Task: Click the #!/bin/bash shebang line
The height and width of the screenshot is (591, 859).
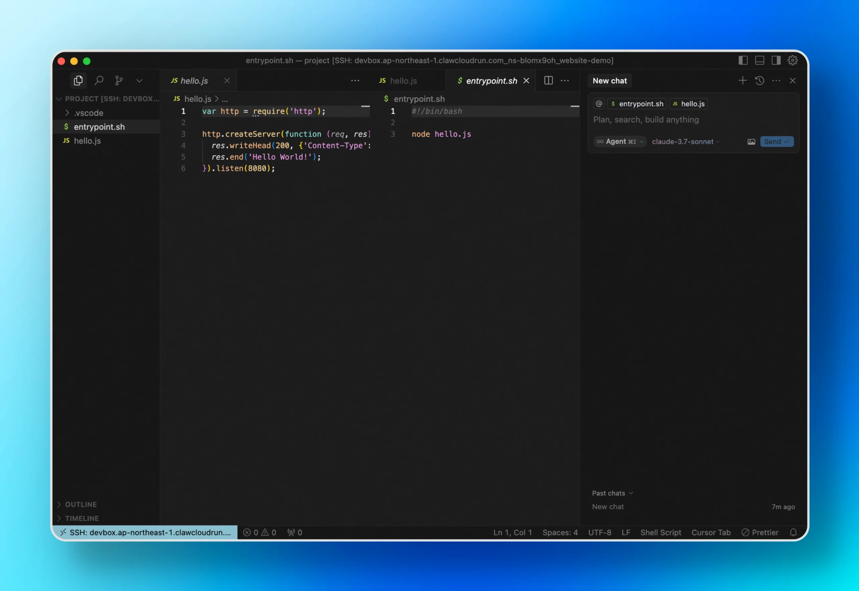Action: 437,111
